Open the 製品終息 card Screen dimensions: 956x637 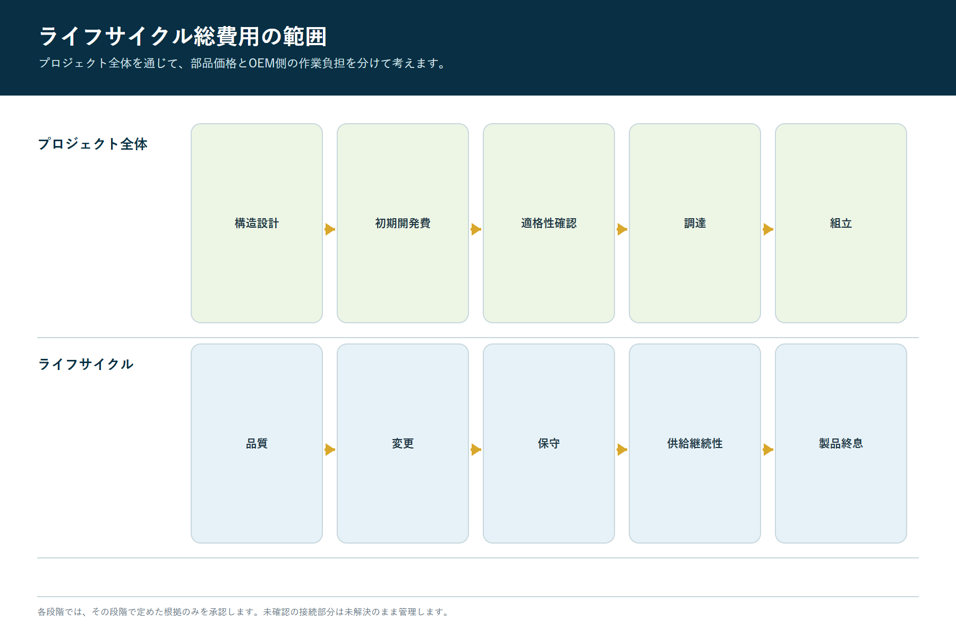[x=841, y=443]
